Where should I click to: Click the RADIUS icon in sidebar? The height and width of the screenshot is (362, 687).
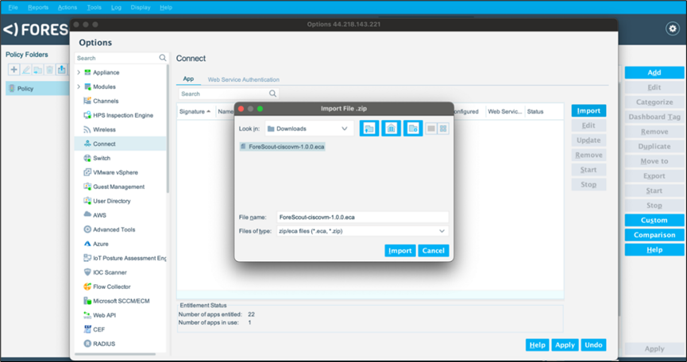(87, 344)
